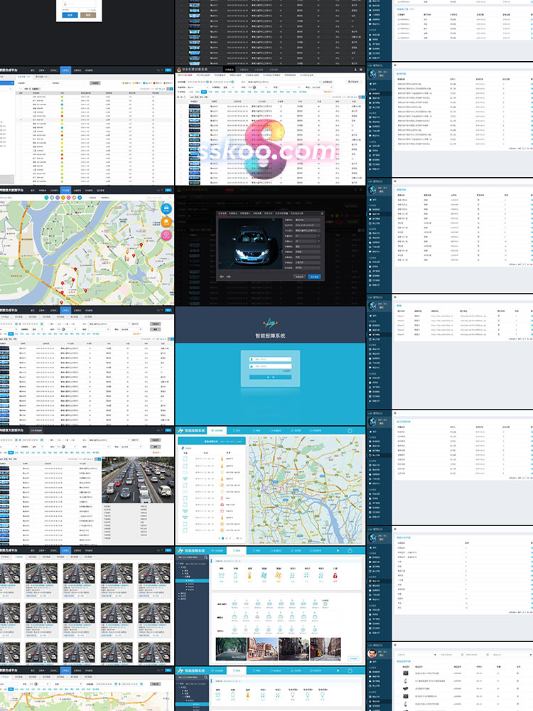Click the username field on the blue login screen
Image resolution: width=533 pixels, height=711 pixels.
point(270,359)
